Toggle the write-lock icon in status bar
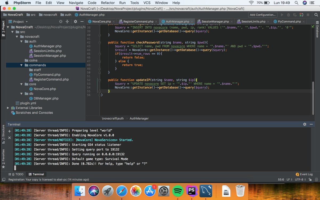 [310, 179]
